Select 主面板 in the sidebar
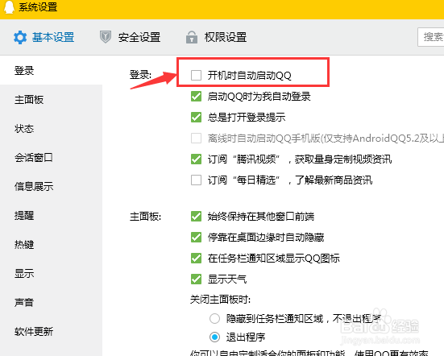444x356 pixels. tap(29, 100)
